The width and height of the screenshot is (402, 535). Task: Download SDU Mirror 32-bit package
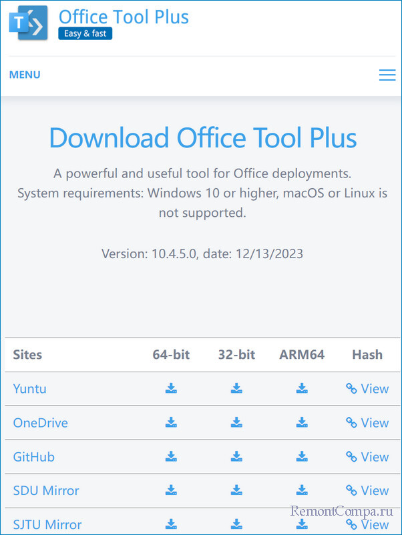point(236,490)
